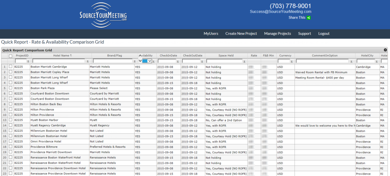This screenshot has width=390, height=176.
Task: Click the SourceYourMeeting logo
Action: point(103,15)
